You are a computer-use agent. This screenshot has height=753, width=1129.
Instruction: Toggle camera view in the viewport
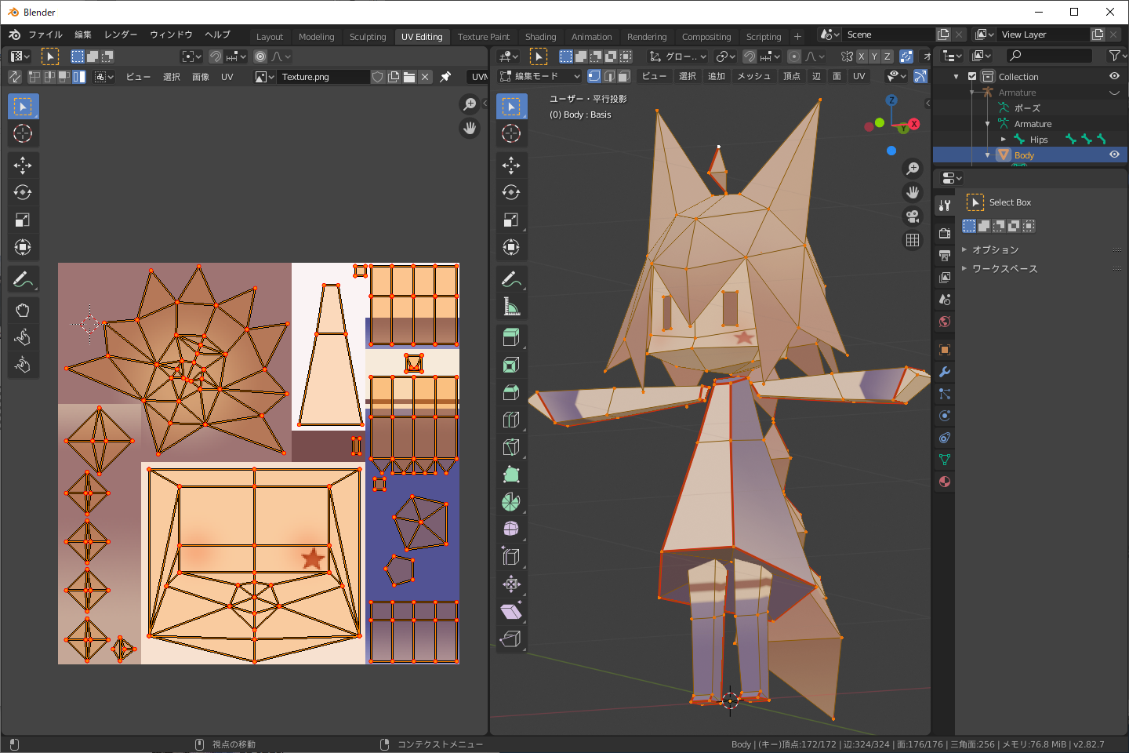(913, 216)
